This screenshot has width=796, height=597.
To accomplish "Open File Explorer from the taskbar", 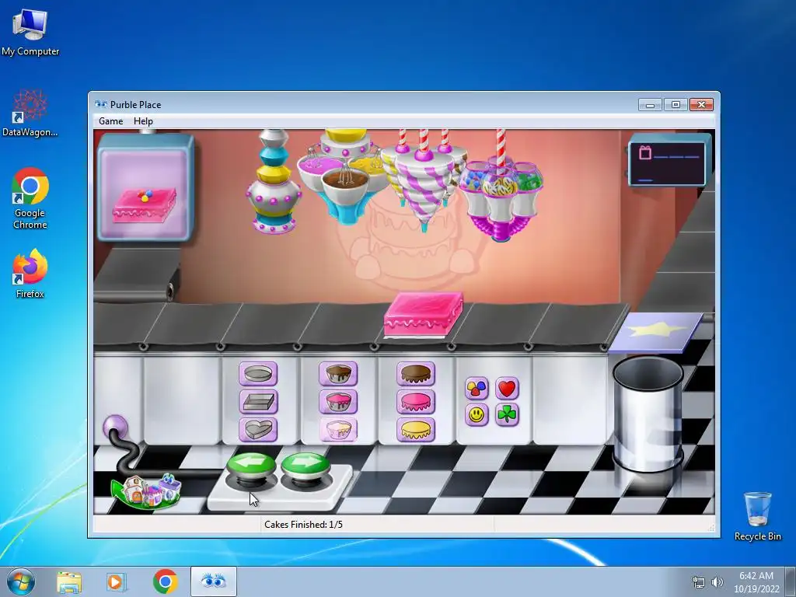I will [x=69, y=581].
